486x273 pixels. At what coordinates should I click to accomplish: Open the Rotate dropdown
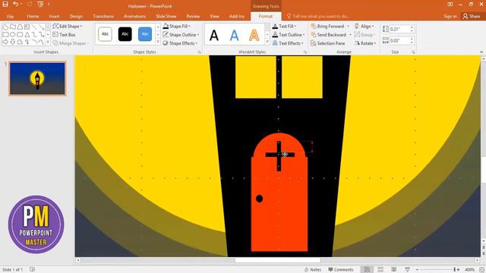365,43
